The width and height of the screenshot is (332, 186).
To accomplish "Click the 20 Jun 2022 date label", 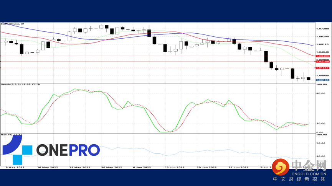I will click(x=206, y=167).
